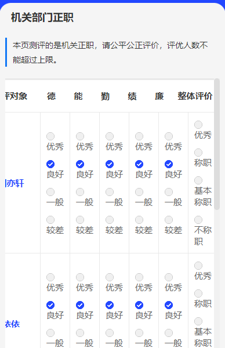The width and height of the screenshot is (225, 348).
Task: Click the 测评对象 column header
Action: click(16, 96)
